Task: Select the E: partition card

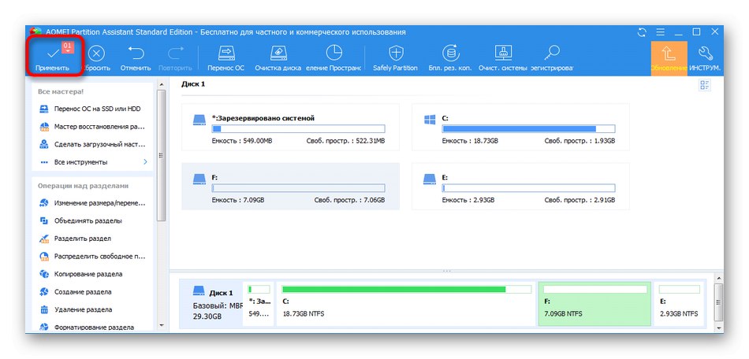Action: point(520,187)
